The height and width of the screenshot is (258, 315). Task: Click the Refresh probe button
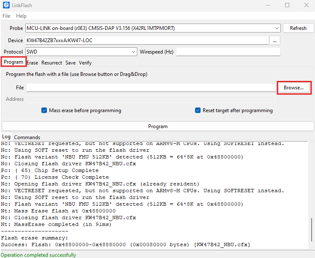click(298, 28)
